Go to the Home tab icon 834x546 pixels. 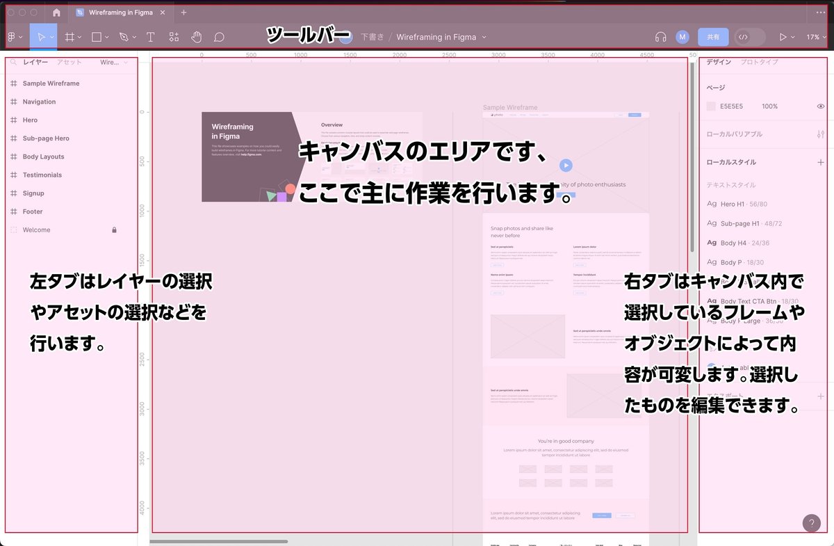[x=56, y=13]
